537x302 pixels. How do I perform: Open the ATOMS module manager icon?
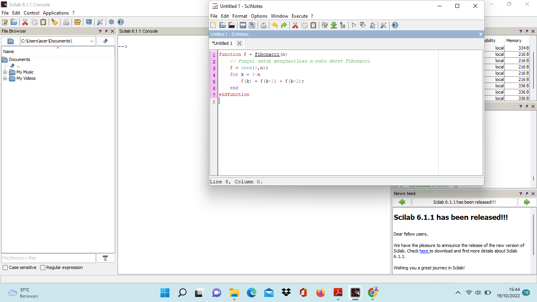77,22
